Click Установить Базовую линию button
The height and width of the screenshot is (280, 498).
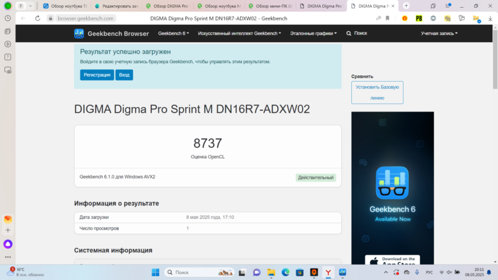coord(377,92)
